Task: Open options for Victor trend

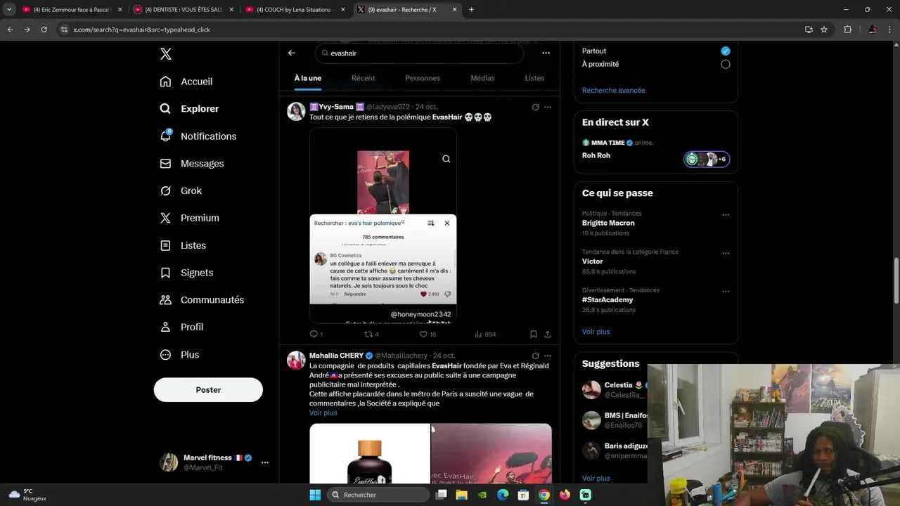Action: coord(726,253)
